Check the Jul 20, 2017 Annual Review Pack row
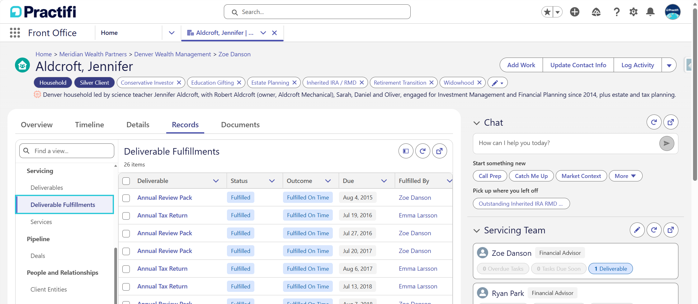698x304 pixels. click(126, 251)
